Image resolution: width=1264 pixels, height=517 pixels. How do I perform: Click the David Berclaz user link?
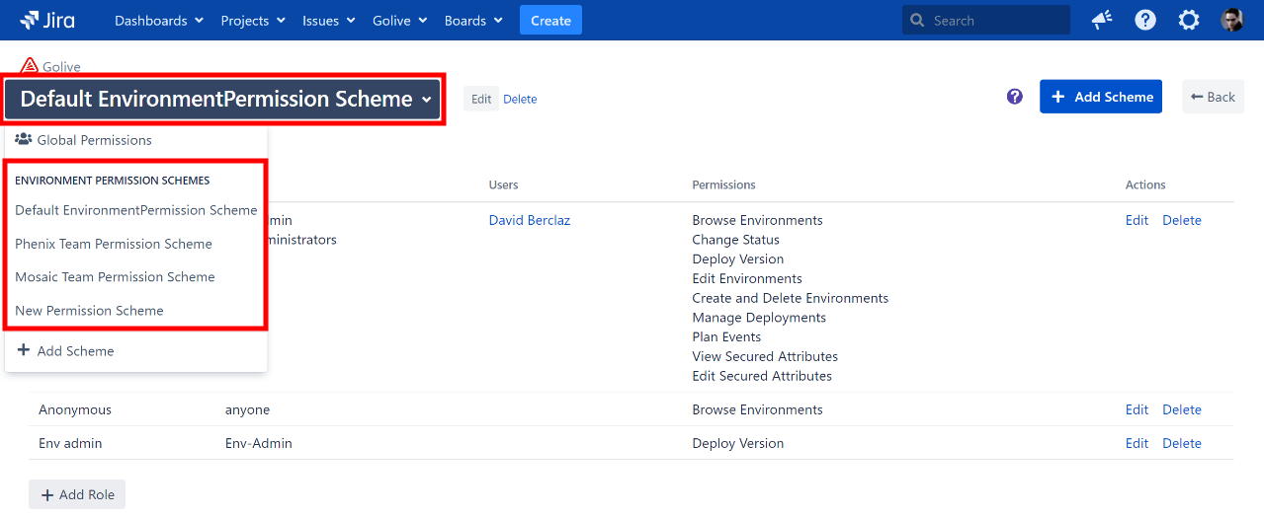coord(529,220)
